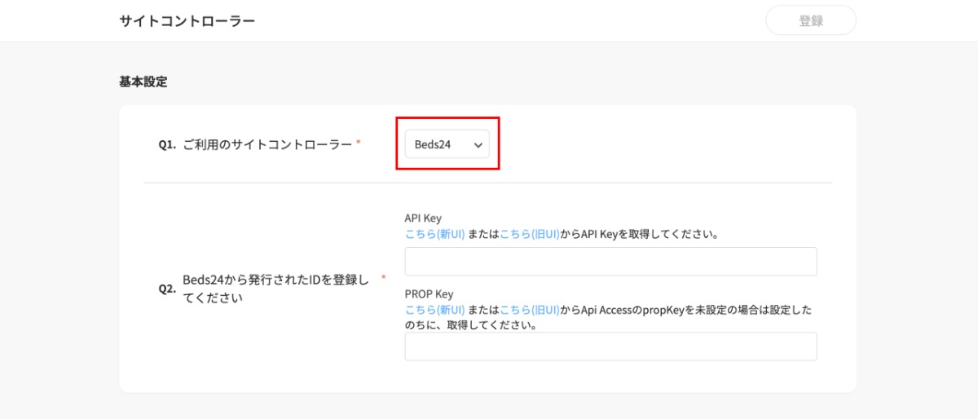
Task: Click the 登録 button at top right
Action: (810, 20)
